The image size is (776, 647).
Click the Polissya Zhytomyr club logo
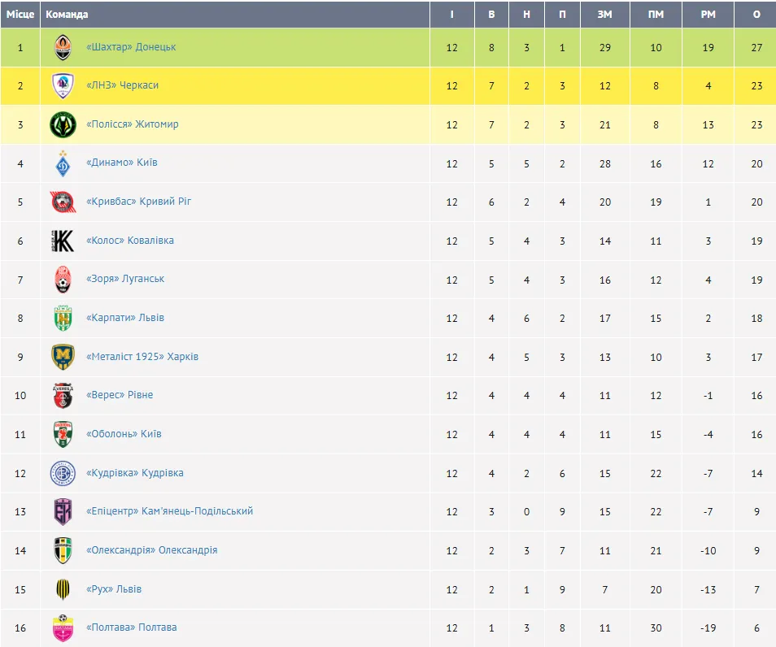pyautogui.click(x=63, y=125)
